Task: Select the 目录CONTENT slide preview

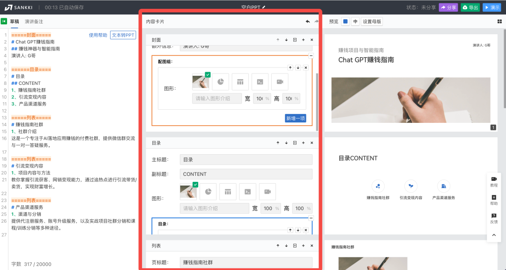Action: pyautogui.click(x=411, y=187)
